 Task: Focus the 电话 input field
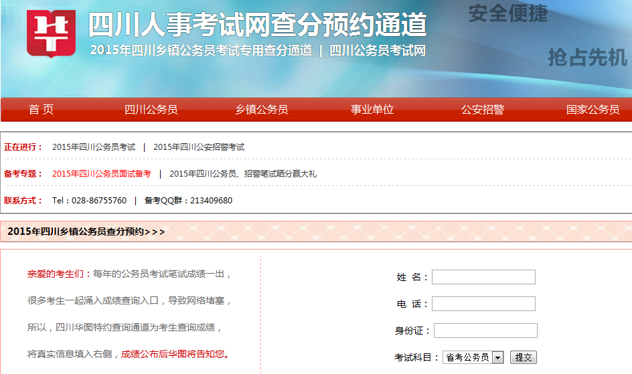pyautogui.click(x=483, y=304)
